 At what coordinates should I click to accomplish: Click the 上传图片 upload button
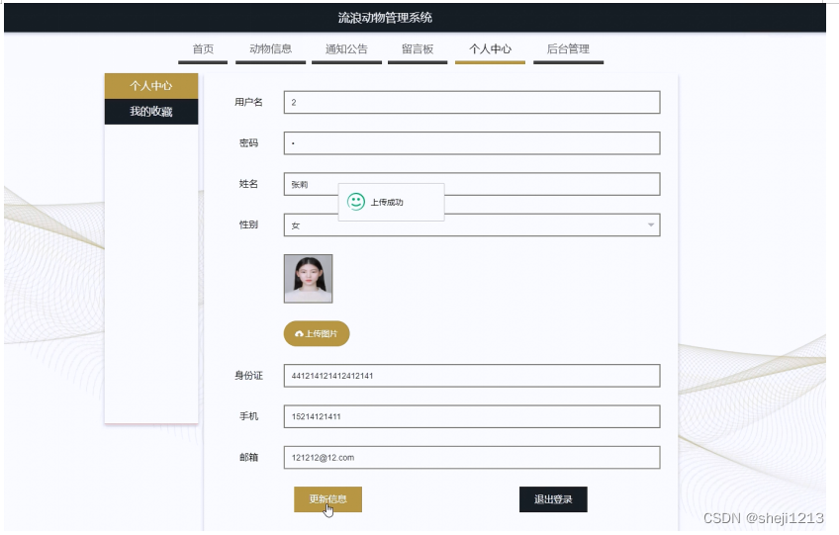point(317,334)
